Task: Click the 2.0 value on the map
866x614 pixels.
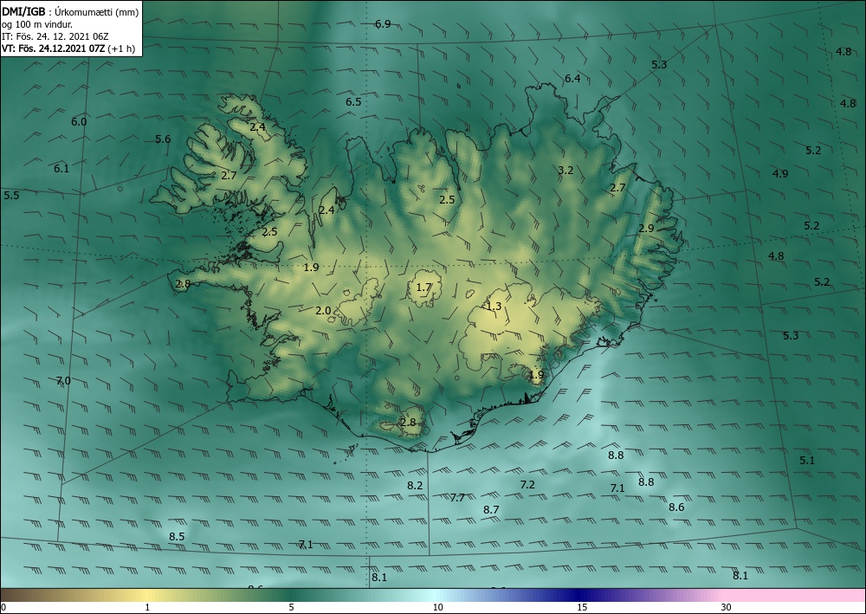Action: (323, 310)
